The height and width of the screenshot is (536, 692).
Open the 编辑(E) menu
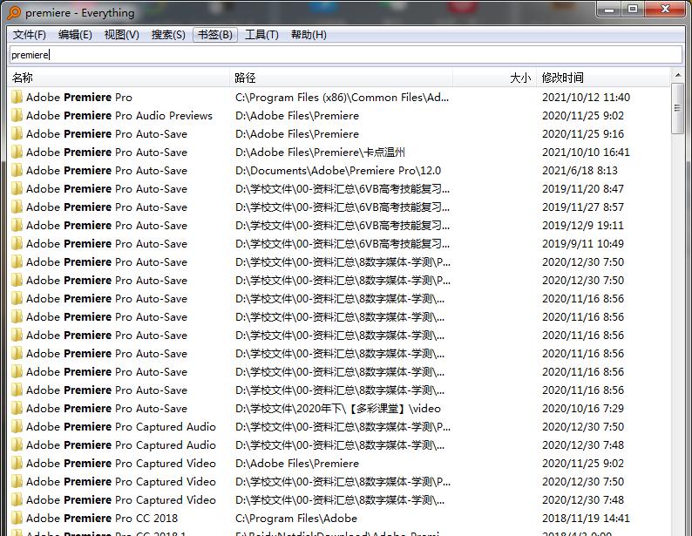tap(75, 35)
